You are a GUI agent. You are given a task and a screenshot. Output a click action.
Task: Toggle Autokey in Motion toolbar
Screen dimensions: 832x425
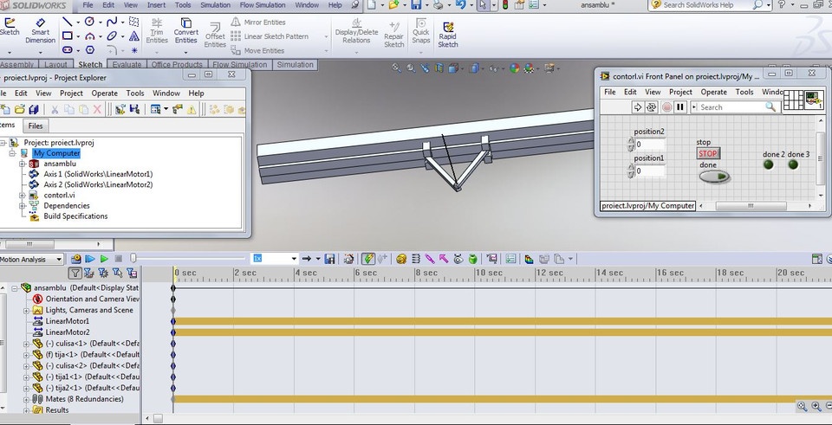[367, 259]
